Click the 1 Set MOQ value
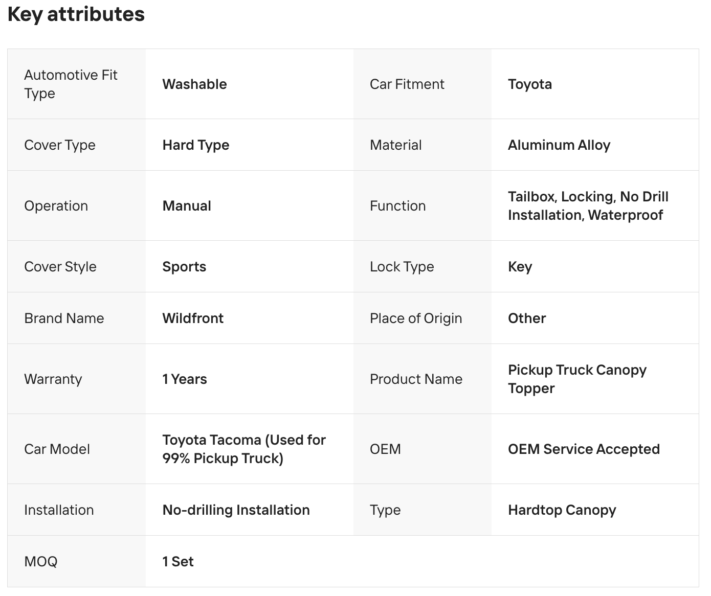Screen dimensions: 711x596 (x=178, y=562)
